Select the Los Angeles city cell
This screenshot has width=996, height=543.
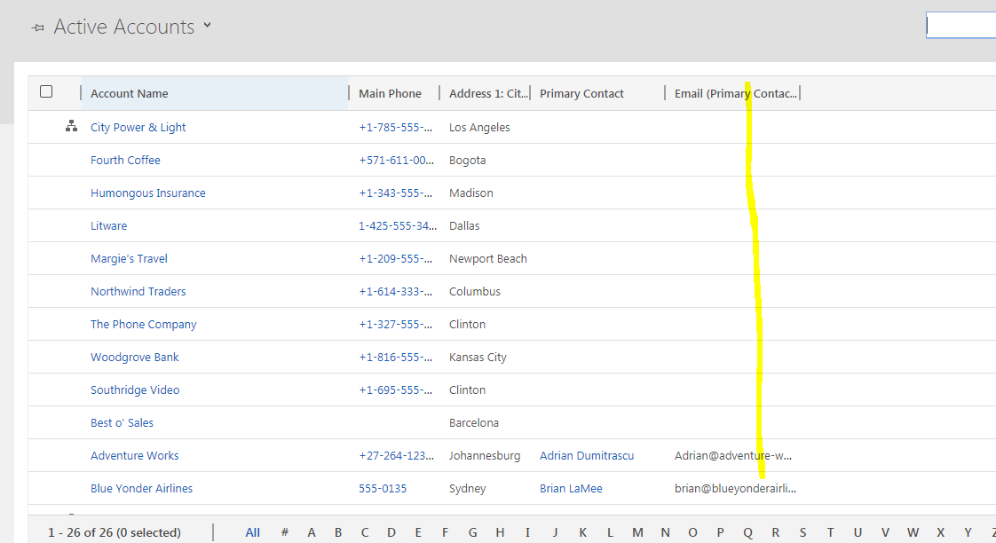pos(479,127)
